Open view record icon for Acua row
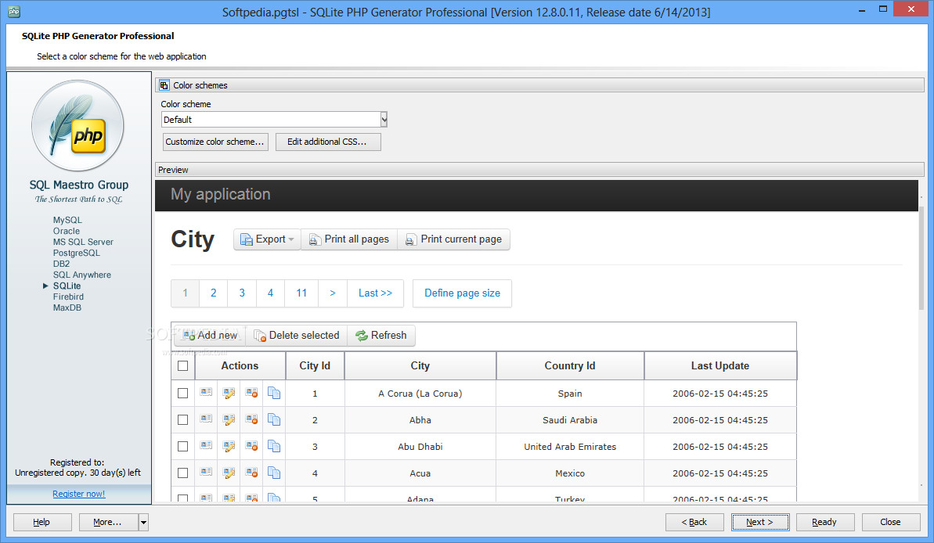Screen dimensions: 934x543 (x=206, y=473)
